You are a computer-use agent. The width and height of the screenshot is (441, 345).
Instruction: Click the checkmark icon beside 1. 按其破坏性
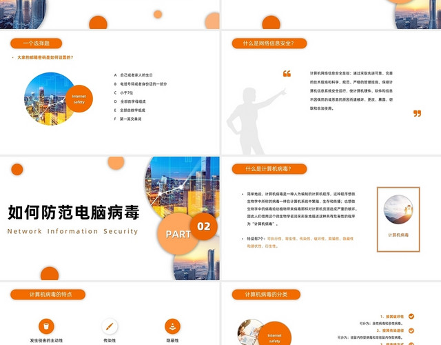pyautogui.click(x=411, y=316)
